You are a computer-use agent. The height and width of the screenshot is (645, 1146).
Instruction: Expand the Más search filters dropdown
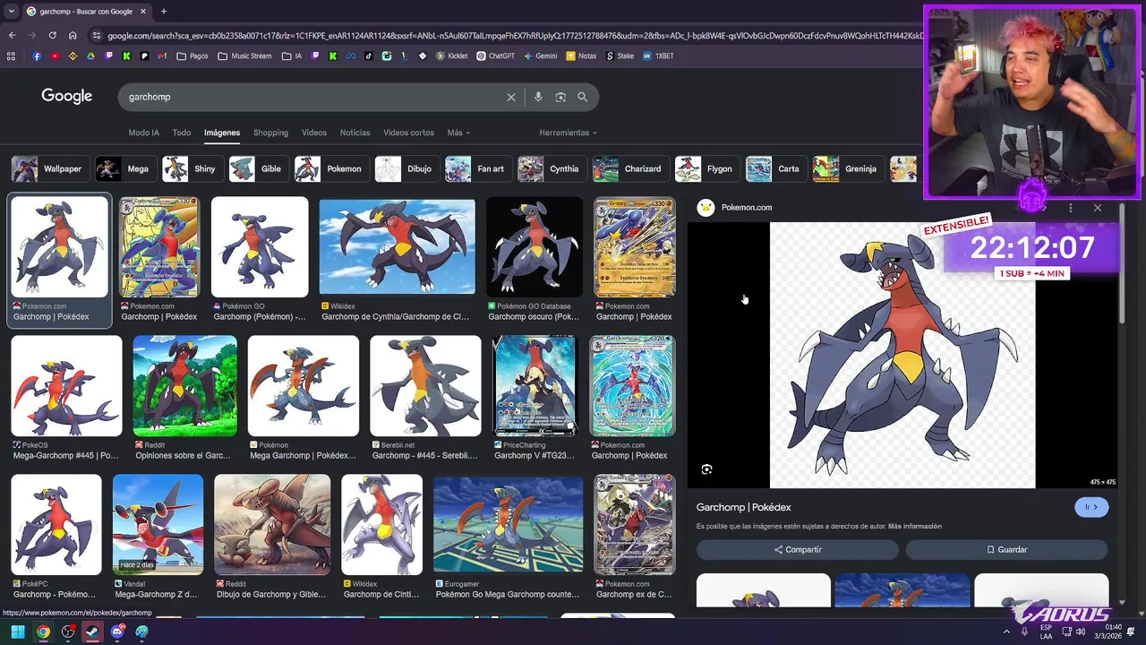458,133
